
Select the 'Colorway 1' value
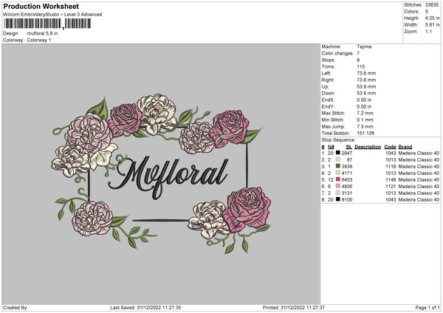point(39,40)
